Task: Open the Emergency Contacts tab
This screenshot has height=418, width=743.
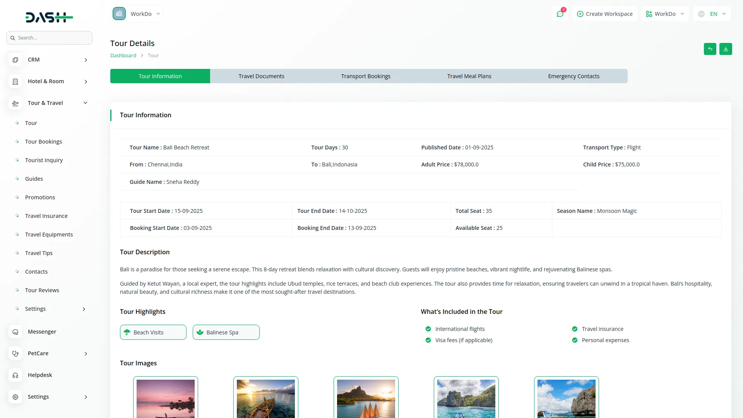Action: pyautogui.click(x=574, y=76)
